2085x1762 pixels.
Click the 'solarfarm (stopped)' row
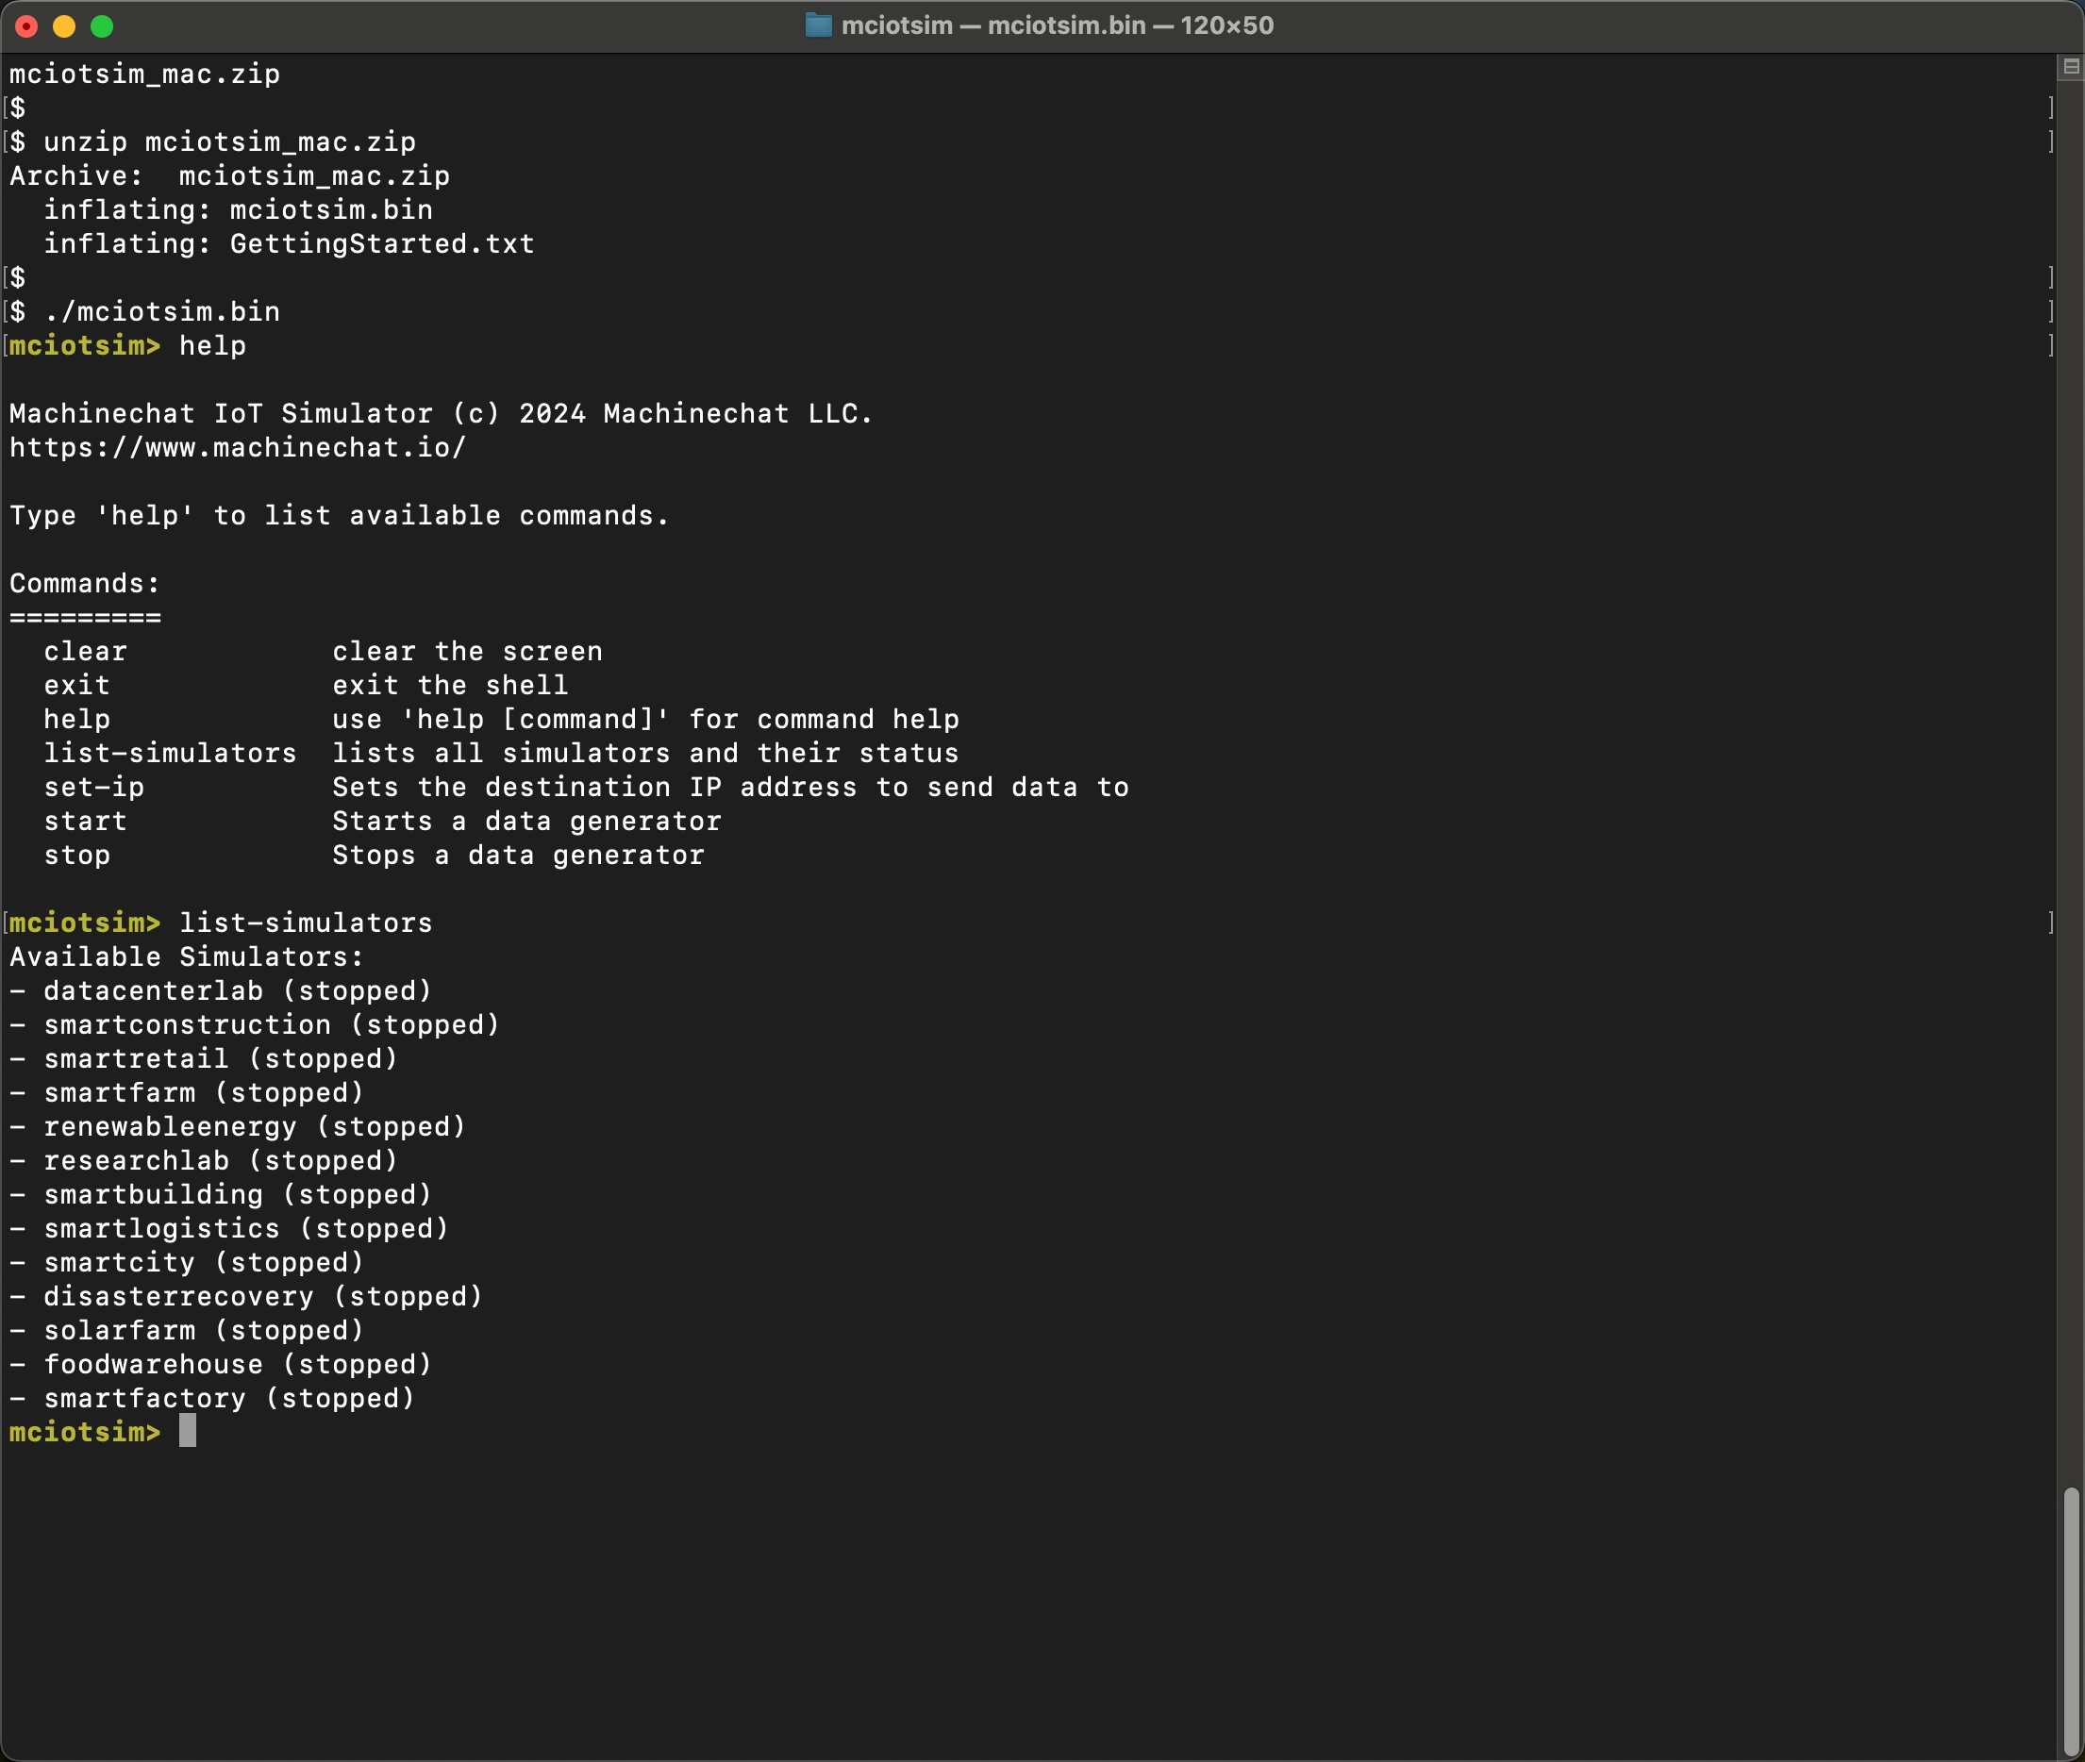(x=187, y=1331)
